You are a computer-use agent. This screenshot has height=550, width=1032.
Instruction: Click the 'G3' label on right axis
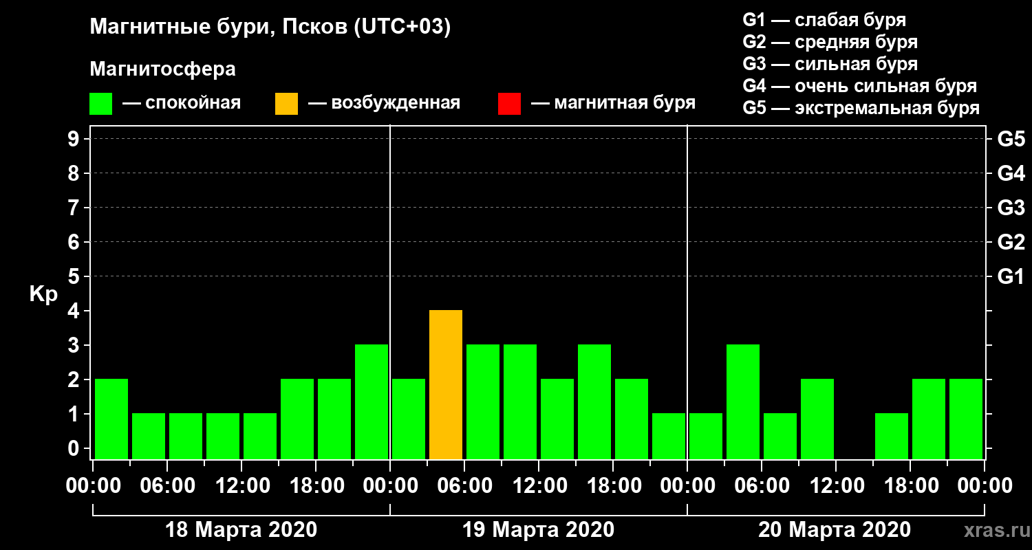coord(1011,208)
